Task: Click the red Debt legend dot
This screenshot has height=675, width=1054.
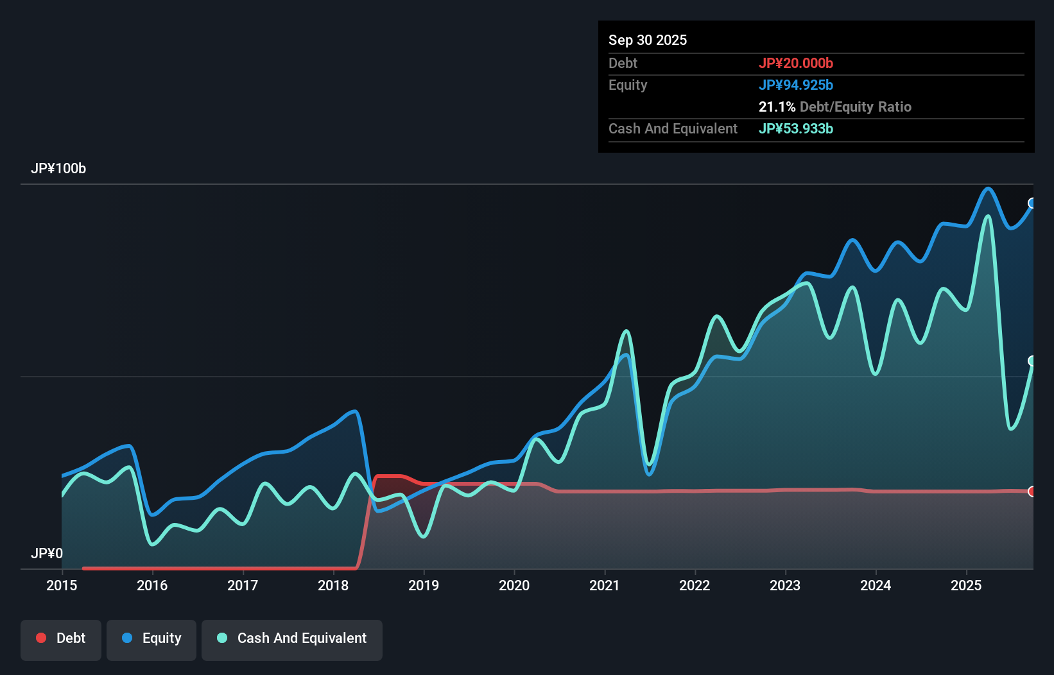Action: point(41,638)
